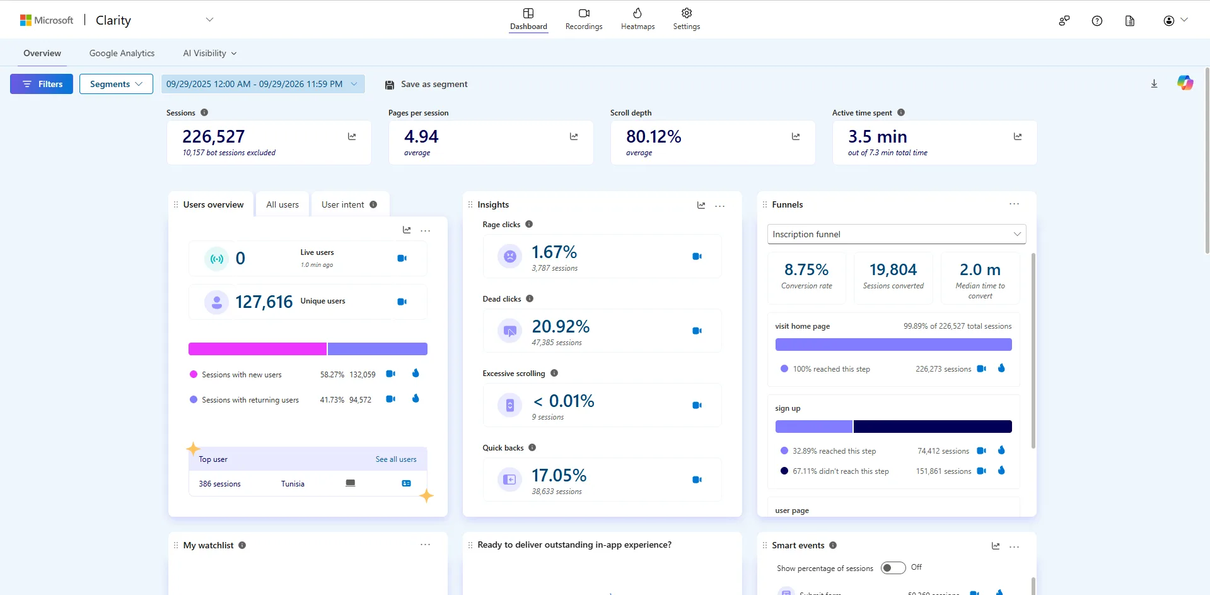Open My watchlist more options menu
Image resolution: width=1210 pixels, height=595 pixels.
(425, 545)
